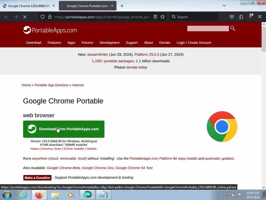Open the Notes link
This screenshot has width=266, height=200.
(35, 149)
